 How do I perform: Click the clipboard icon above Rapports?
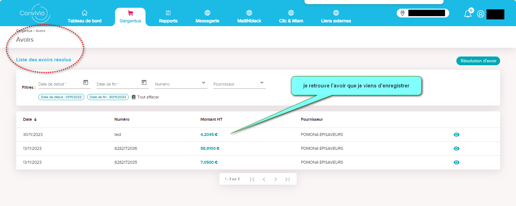pos(168,13)
